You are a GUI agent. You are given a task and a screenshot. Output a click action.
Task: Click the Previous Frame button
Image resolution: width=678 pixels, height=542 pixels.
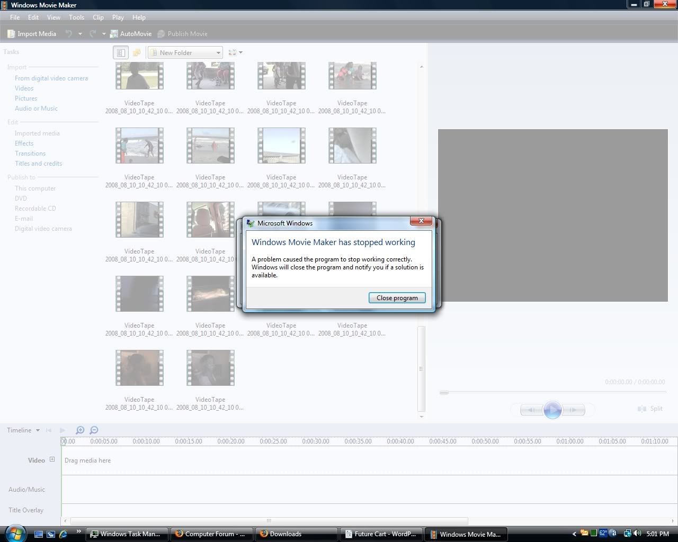[x=530, y=410]
